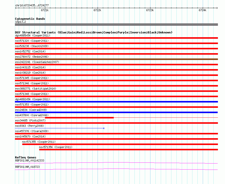Click the 6722k ruler marker
This screenshot has height=184, width=225.
click(x=97, y=10)
